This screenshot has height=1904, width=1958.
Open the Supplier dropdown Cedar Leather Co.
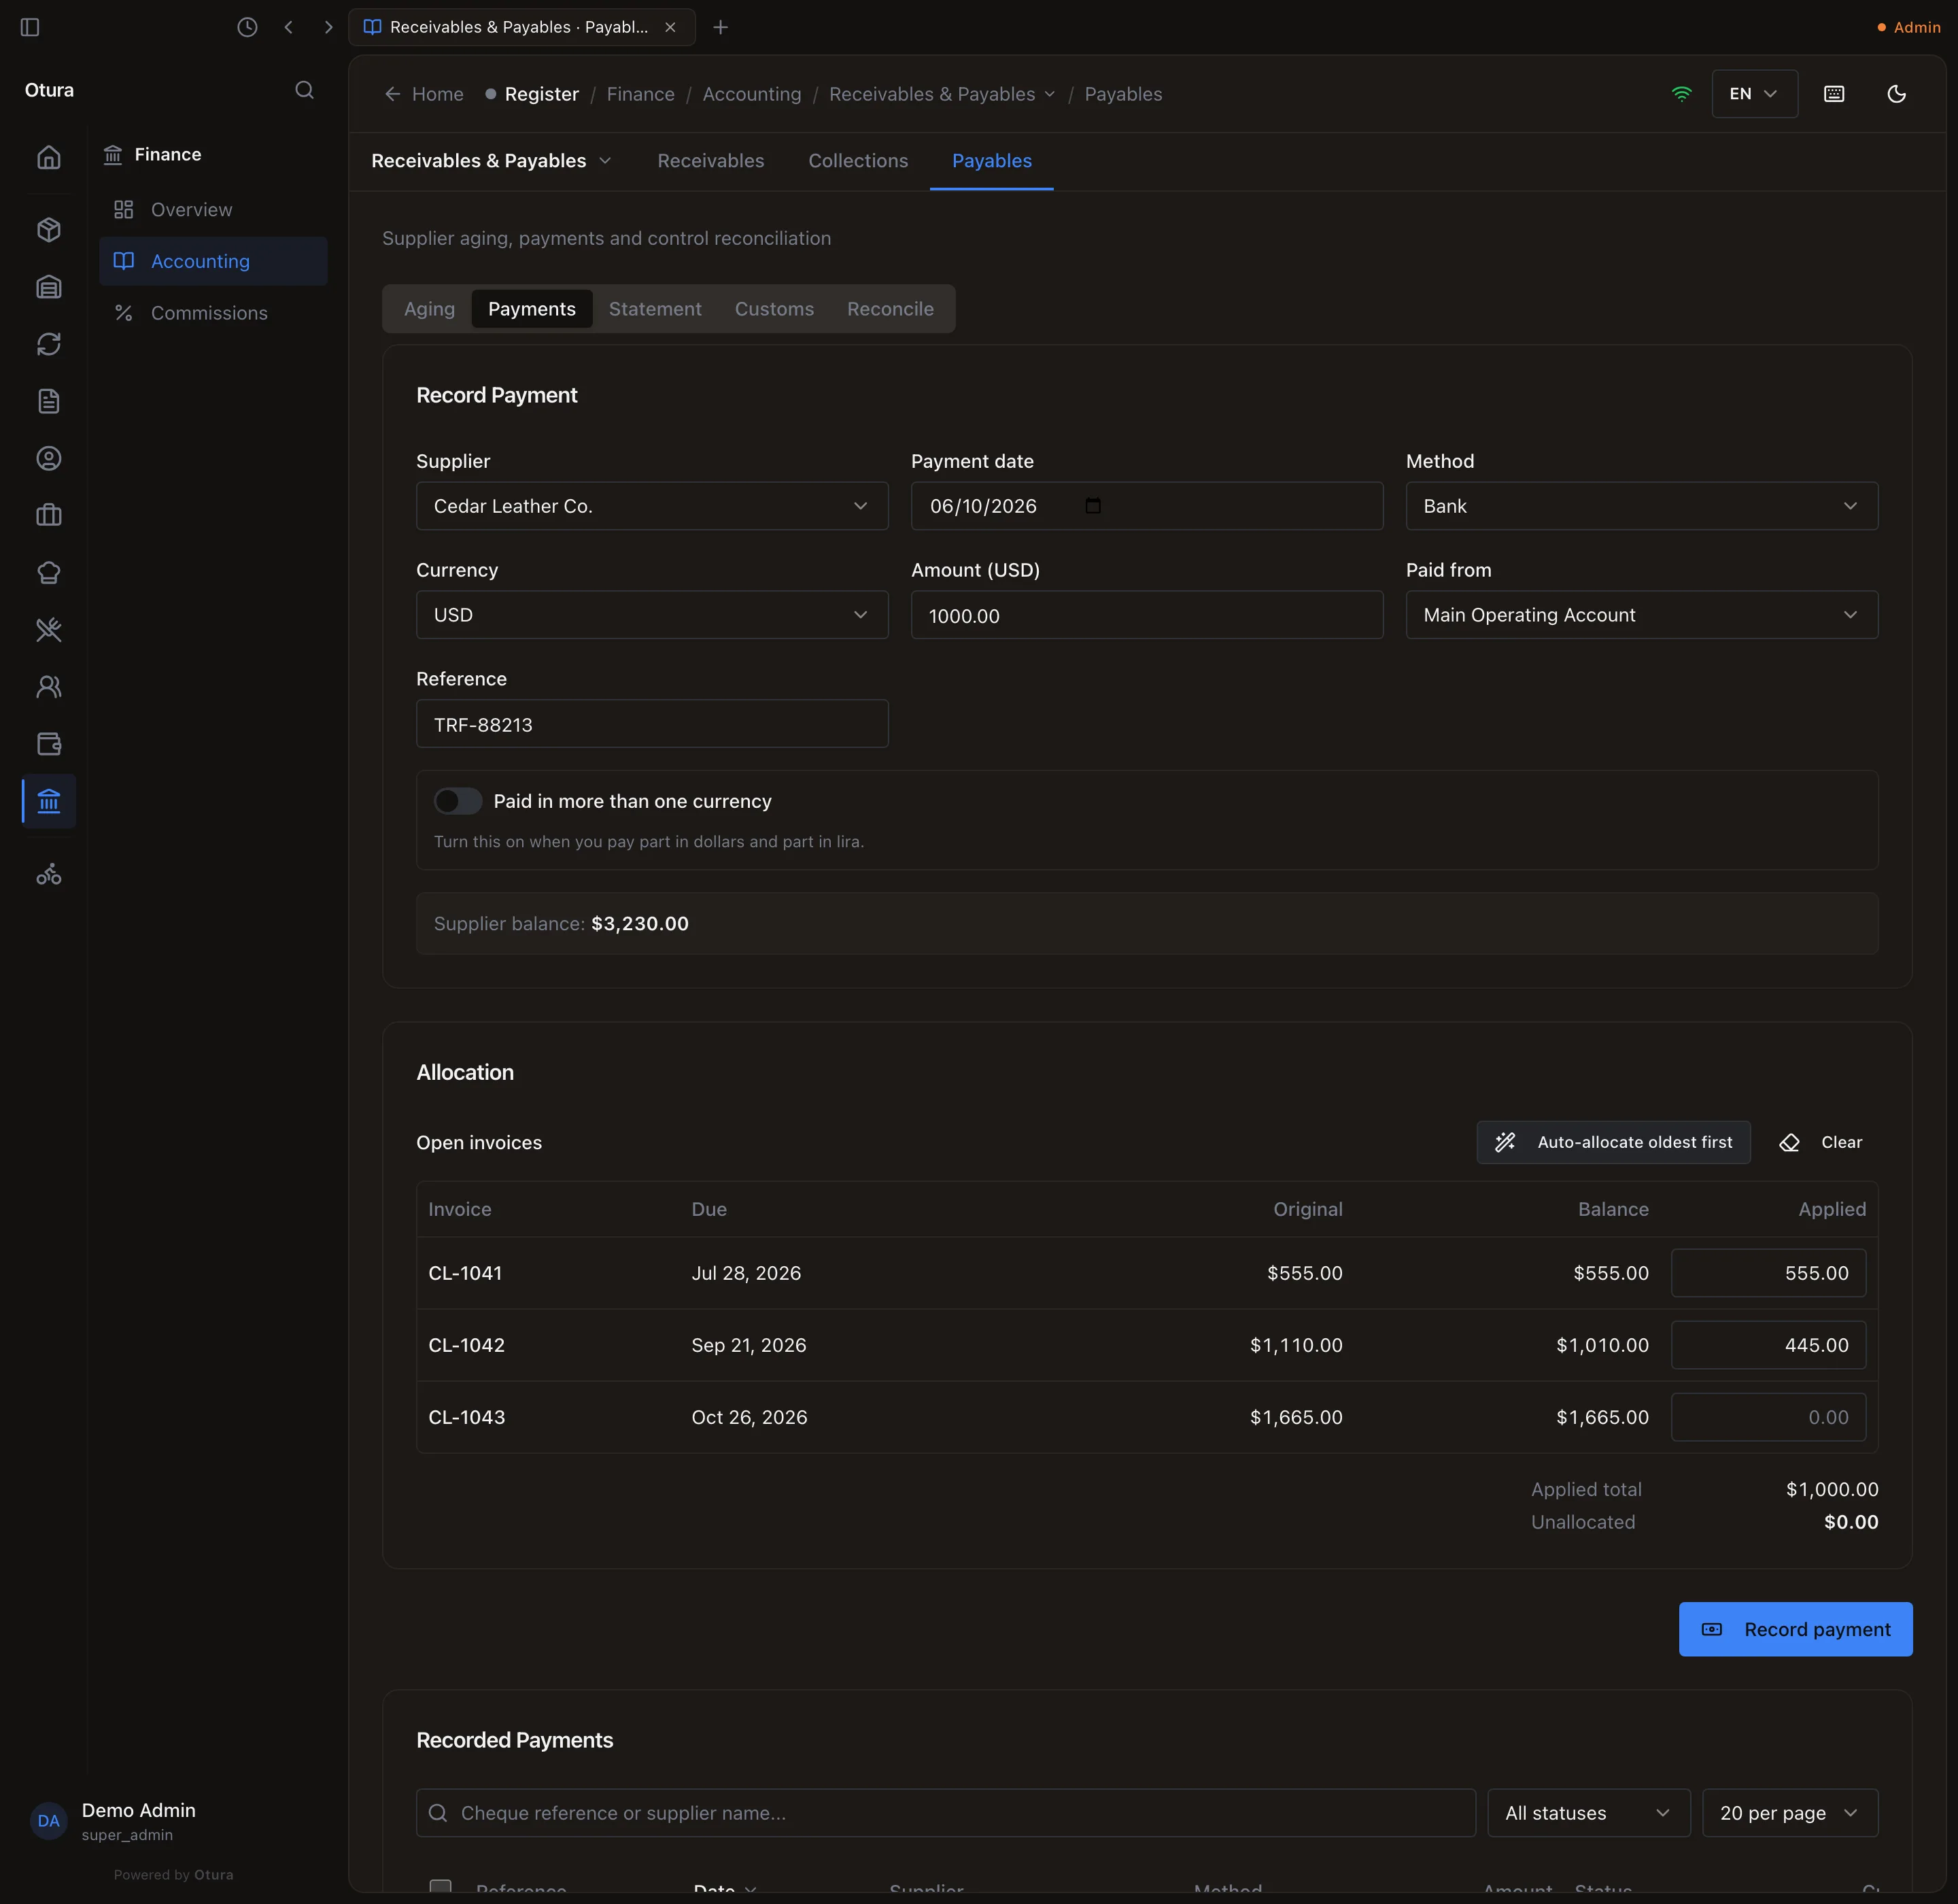(652, 506)
